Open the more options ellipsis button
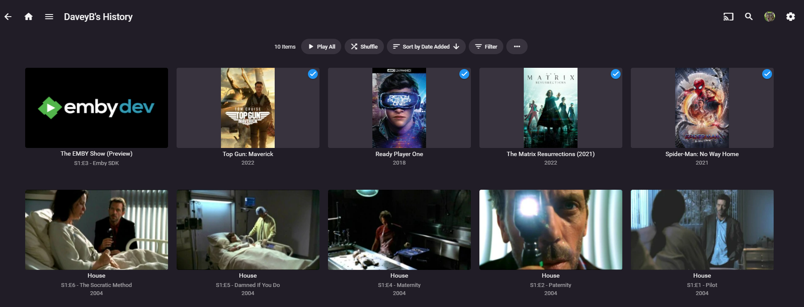The image size is (804, 307). click(x=517, y=46)
